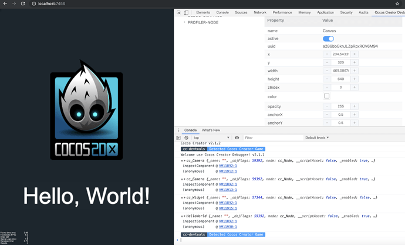The width and height of the screenshot is (405, 245).
Task: Open link VM11912:1
Action: coord(228,172)
